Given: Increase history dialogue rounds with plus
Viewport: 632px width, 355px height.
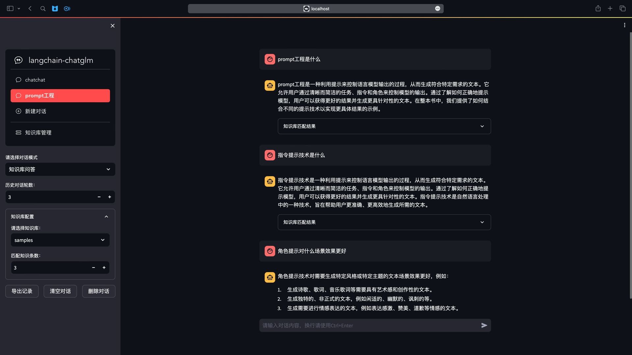Looking at the screenshot, I should (110, 197).
